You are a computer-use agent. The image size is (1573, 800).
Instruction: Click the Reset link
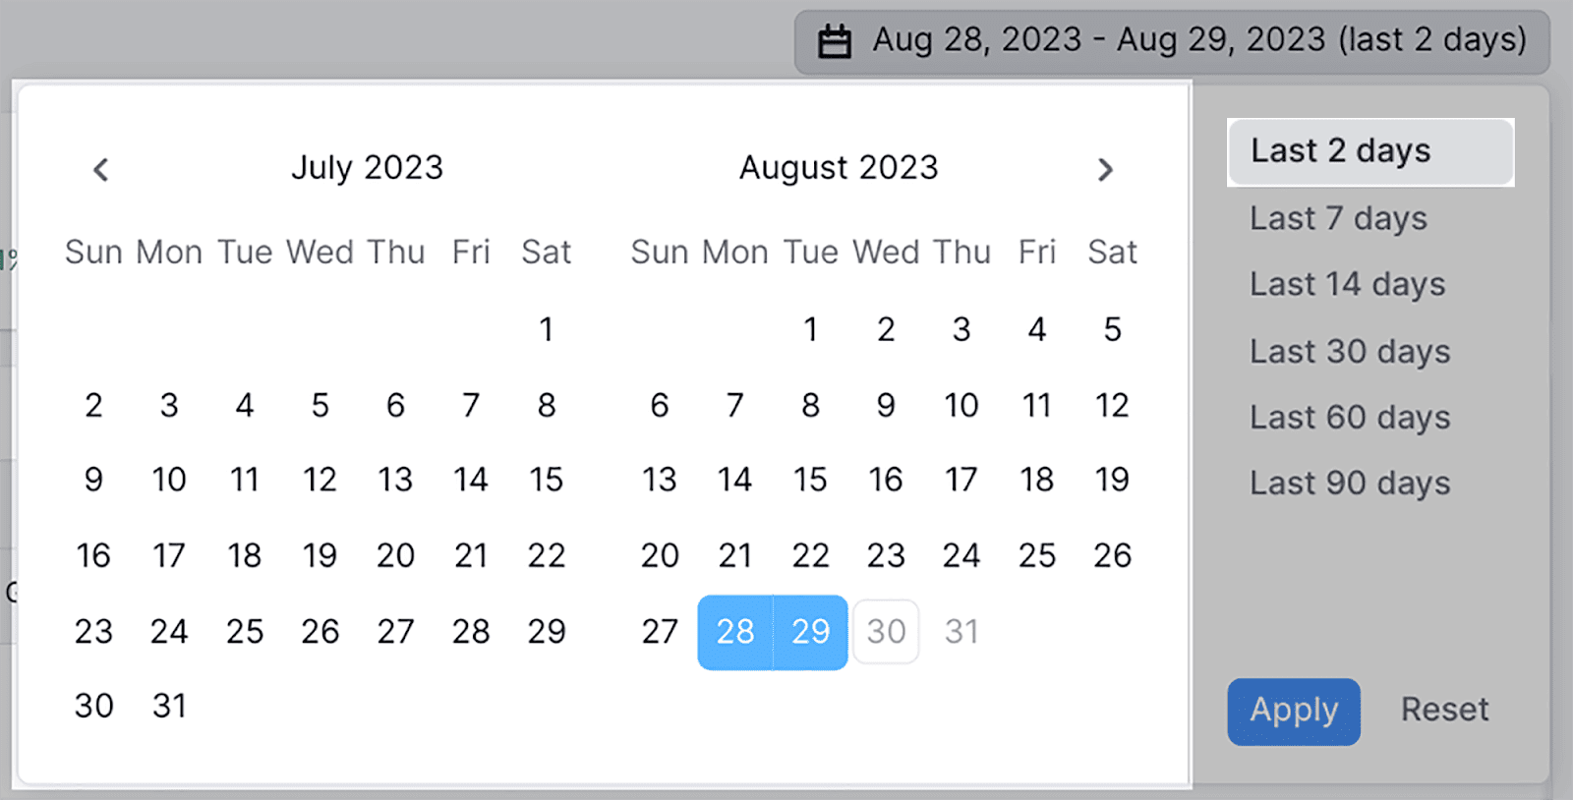click(x=1443, y=709)
